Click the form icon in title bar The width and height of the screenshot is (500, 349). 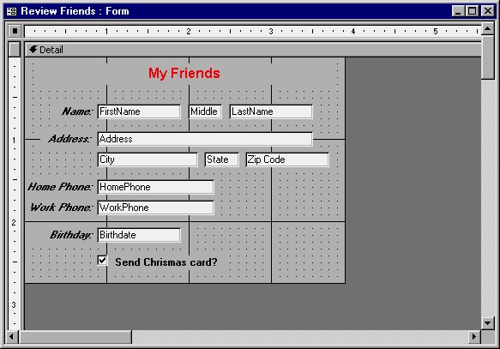(11, 12)
